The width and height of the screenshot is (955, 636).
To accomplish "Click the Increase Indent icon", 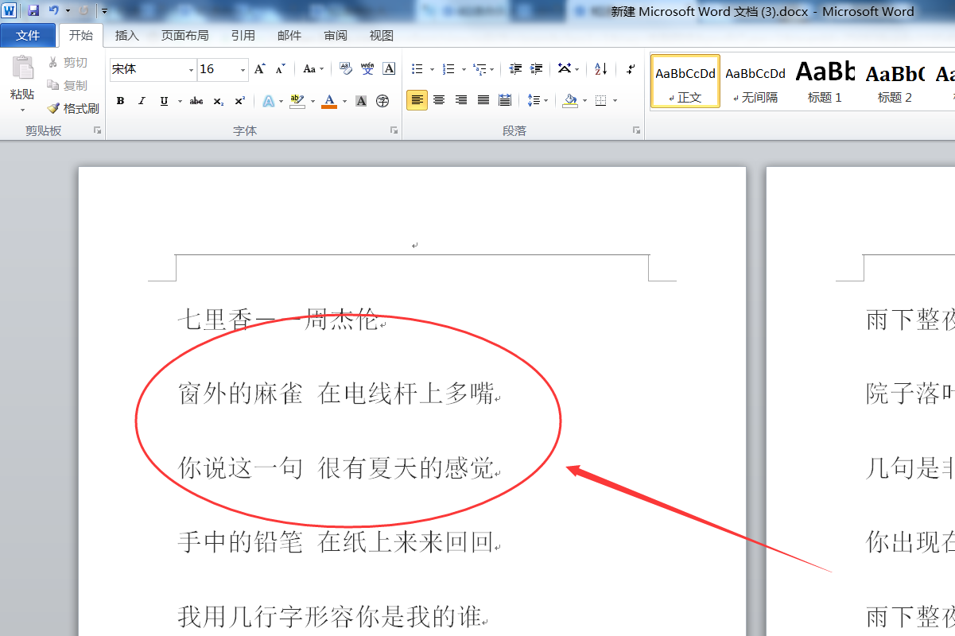I will click(x=537, y=69).
